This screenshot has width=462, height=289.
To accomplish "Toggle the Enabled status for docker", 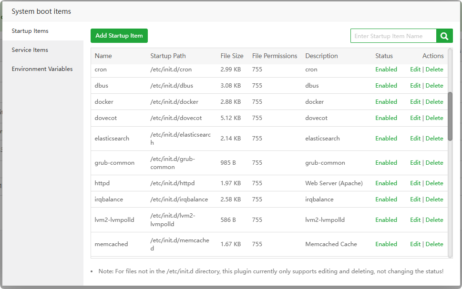I will point(386,102).
